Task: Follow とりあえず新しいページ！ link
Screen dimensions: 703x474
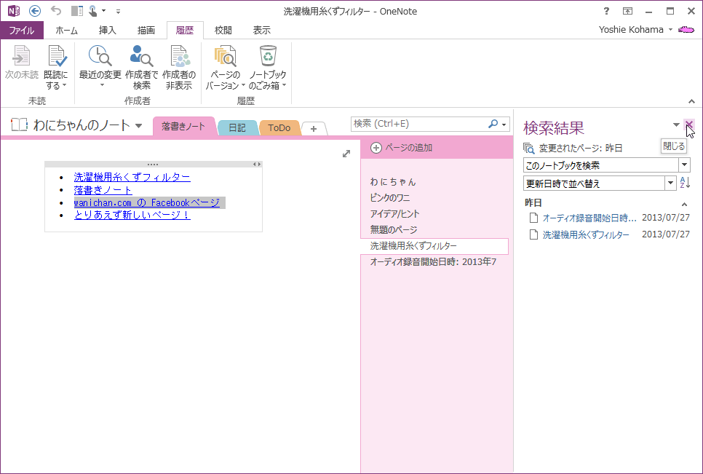Action: (x=132, y=215)
